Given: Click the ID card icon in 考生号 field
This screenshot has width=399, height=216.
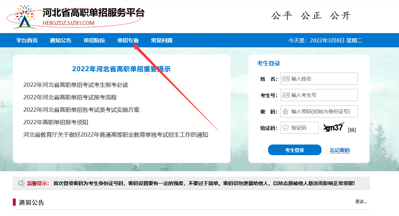Looking at the screenshot, I should pos(286,95).
